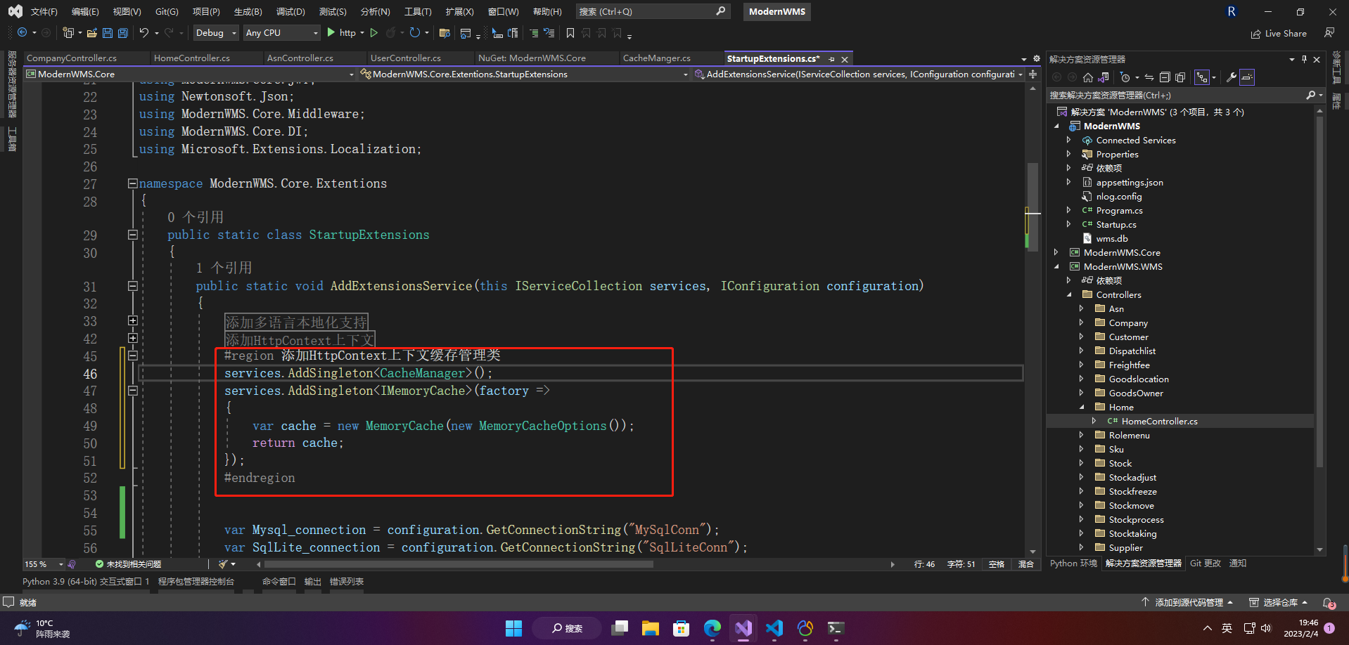Expand the ModernWMS.Core project node
This screenshot has height=645, width=1349.
(x=1056, y=252)
